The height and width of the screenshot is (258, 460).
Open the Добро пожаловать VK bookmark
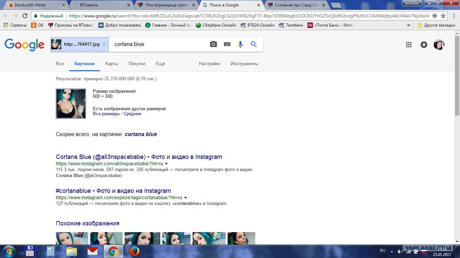(120, 25)
